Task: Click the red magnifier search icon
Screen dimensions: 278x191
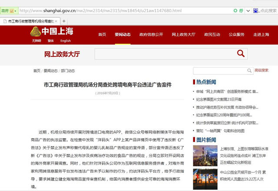Action: pos(241,53)
